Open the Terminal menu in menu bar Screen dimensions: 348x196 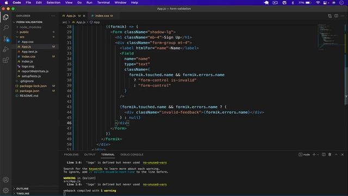[x=103, y=3]
